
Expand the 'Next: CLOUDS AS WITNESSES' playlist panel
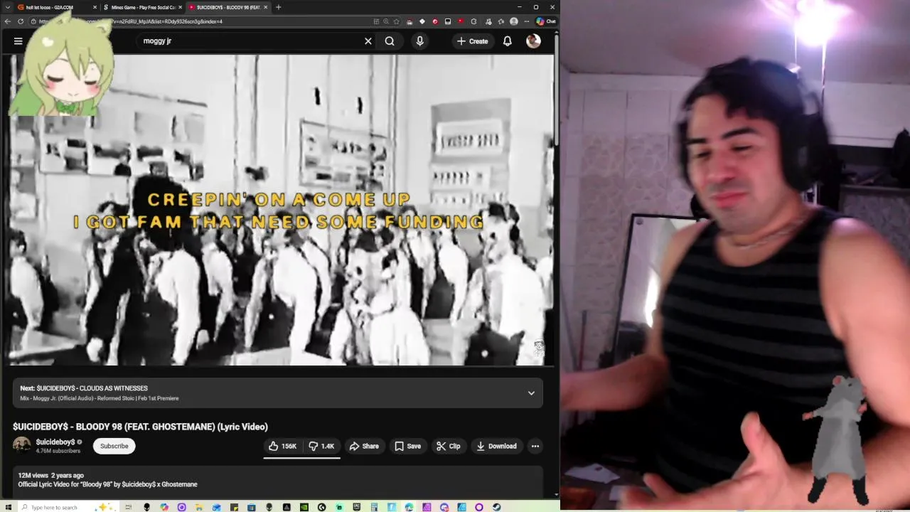pos(531,393)
